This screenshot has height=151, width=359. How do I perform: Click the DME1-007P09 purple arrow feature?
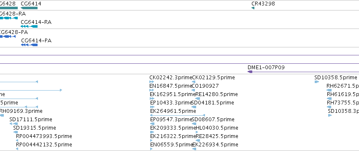pos(303,72)
